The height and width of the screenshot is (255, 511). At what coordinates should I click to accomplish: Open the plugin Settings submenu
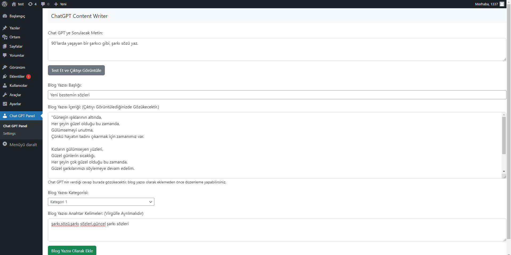pos(9,133)
